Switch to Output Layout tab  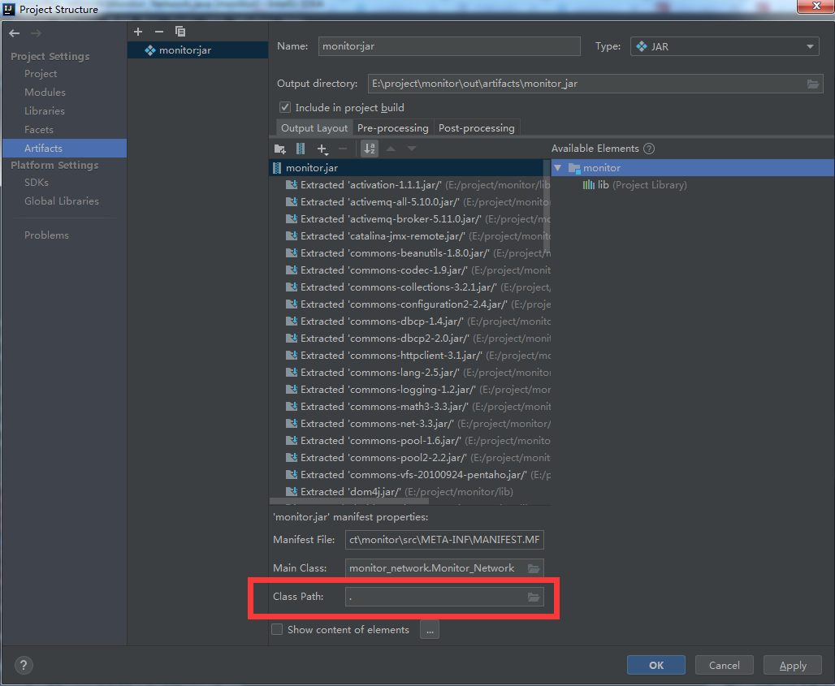[x=314, y=127]
